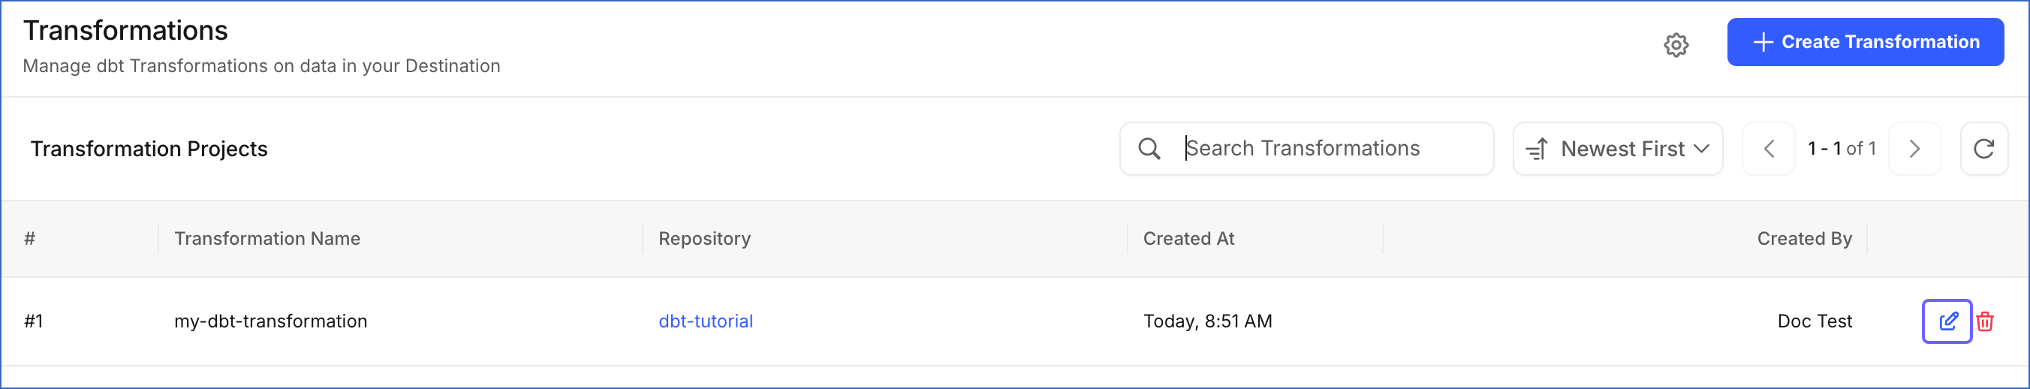Go to the previous page arrow
This screenshot has height=389, width=2030.
1769,149
